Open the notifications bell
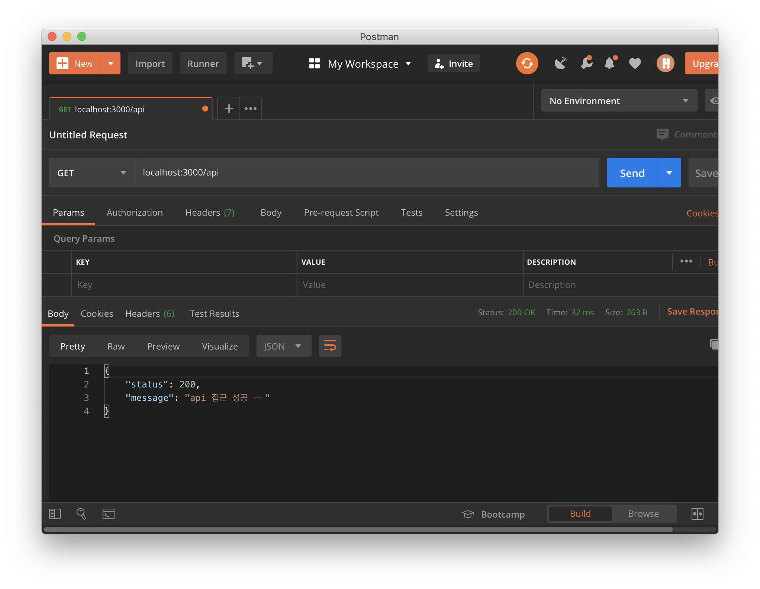Viewport: 760px width, 589px height. pyautogui.click(x=609, y=64)
